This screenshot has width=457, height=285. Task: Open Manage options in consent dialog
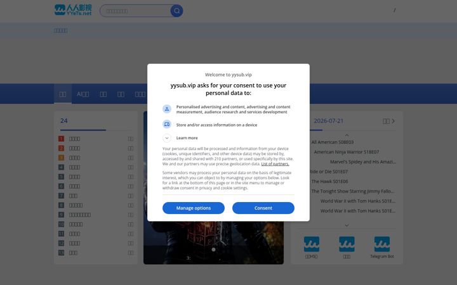[x=194, y=208]
